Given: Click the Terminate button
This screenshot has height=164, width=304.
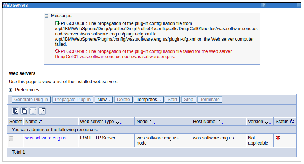Looking at the screenshot, I should (x=210, y=100).
